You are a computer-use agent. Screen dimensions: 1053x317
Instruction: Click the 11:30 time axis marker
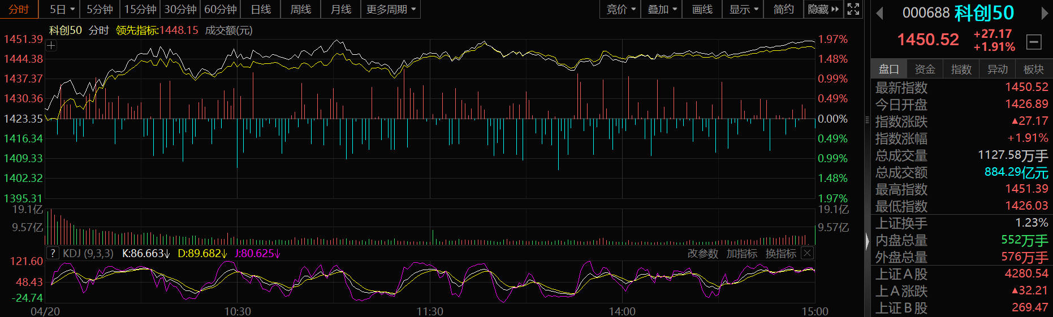[x=430, y=311]
